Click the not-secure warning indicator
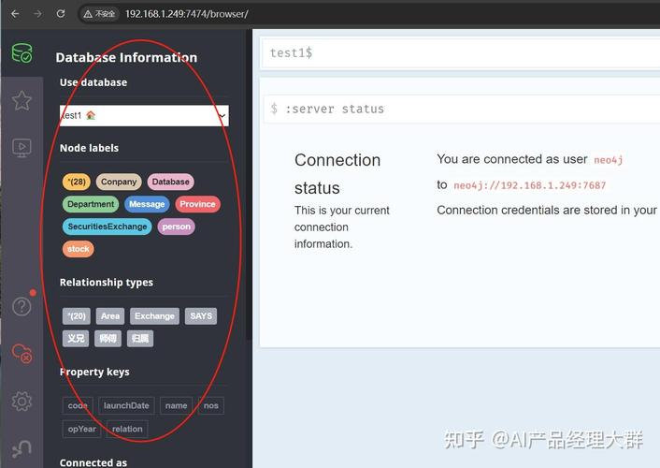The height and width of the screenshot is (468, 660). click(x=99, y=14)
